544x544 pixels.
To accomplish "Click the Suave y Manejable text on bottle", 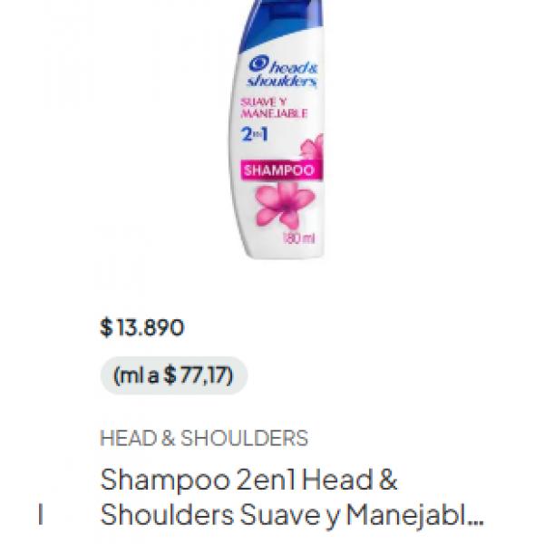I will tap(274, 108).
